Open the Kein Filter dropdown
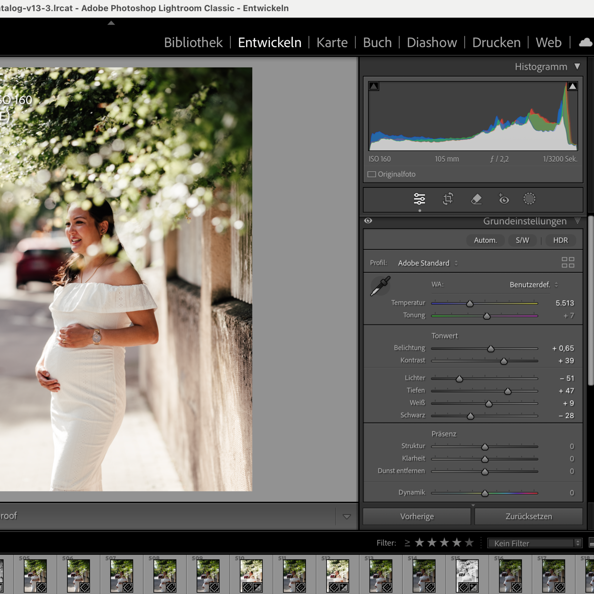 tap(535, 543)
